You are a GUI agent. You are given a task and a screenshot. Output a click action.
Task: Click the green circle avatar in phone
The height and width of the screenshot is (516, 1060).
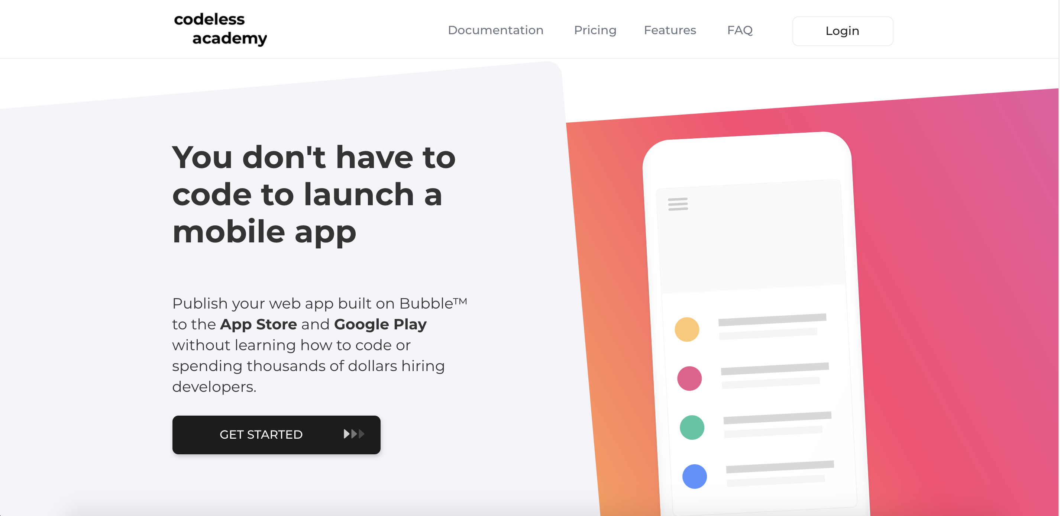[692, 427]
